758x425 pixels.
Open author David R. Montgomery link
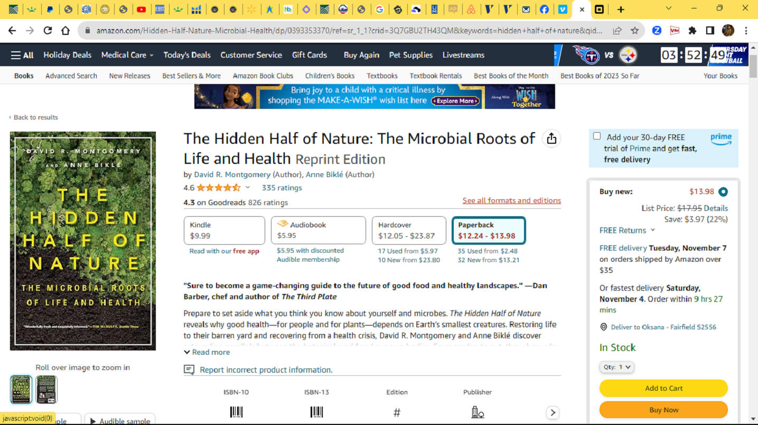[x=232, y=174]
